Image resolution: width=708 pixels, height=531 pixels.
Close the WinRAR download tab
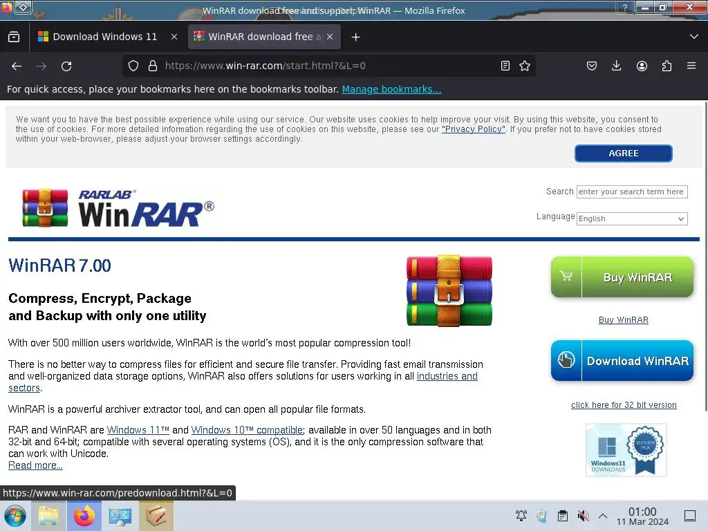pyautogui.click(x=330, y=37)
